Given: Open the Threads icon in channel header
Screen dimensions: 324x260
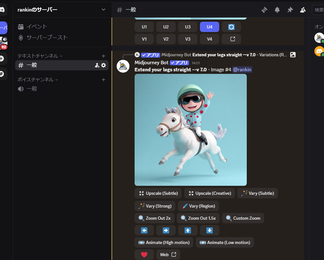Looking at the screenshot, I should coord(264,10).
